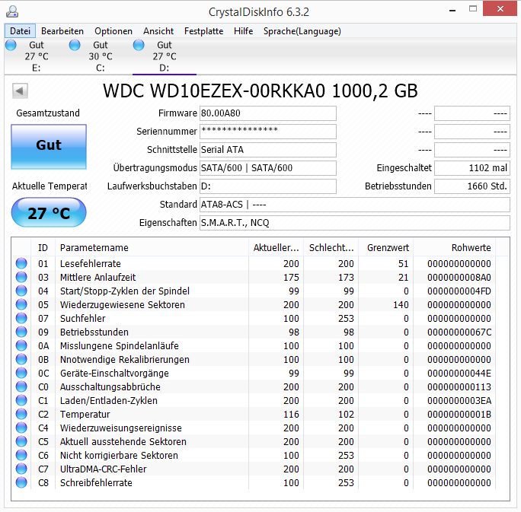Viewport: 521px width, 512px height.
Task: Click the Gut health status button
Action: 49,147
